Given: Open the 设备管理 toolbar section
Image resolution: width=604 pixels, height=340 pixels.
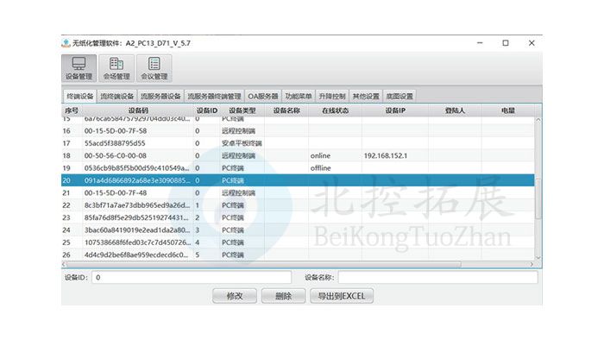Looking at the screenshot, I should click(x=79, y=68).
